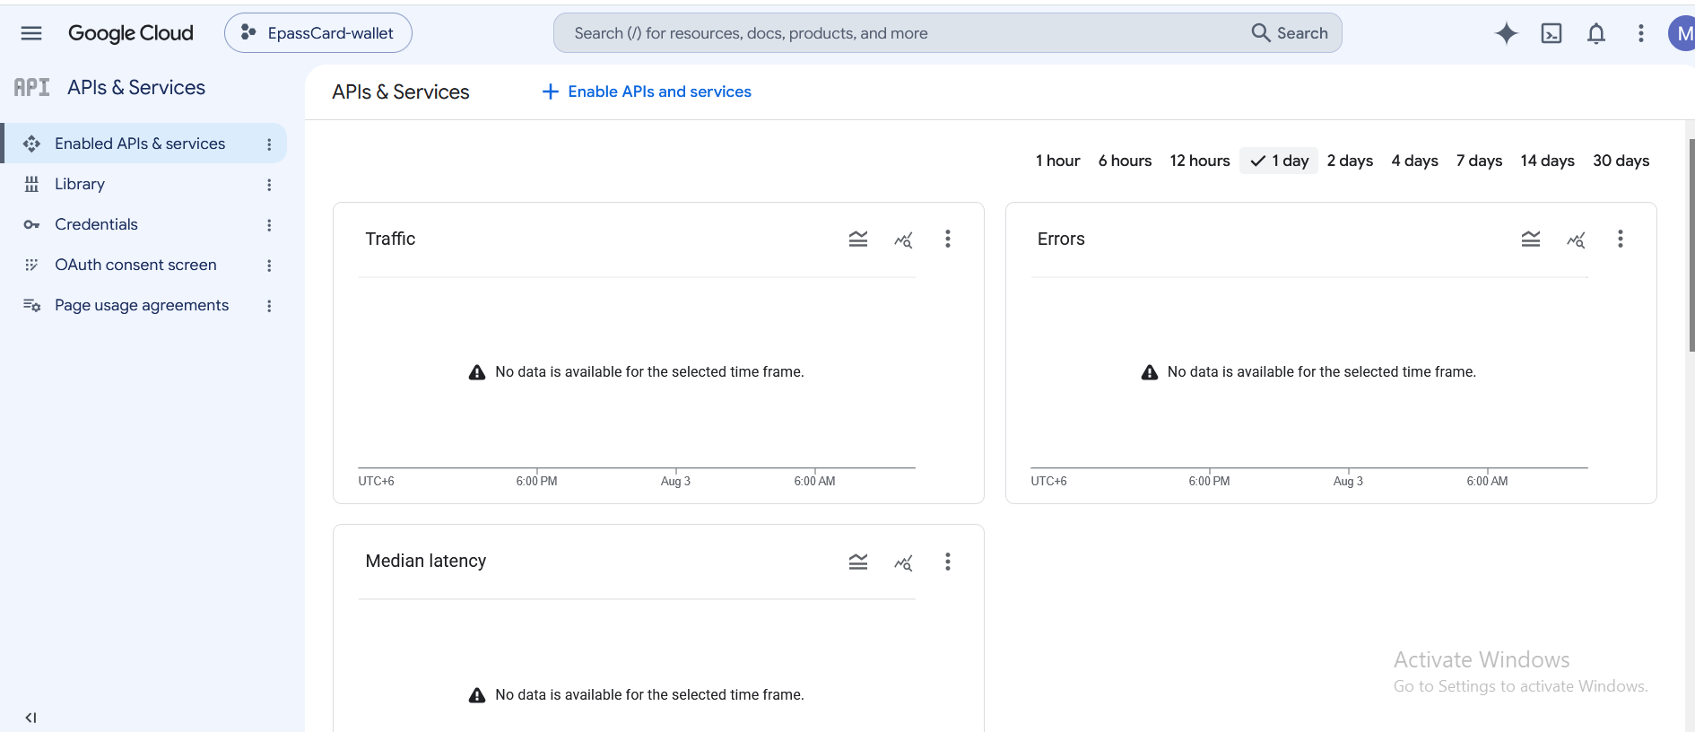Select the 14 days time range

pos(1547,161)
